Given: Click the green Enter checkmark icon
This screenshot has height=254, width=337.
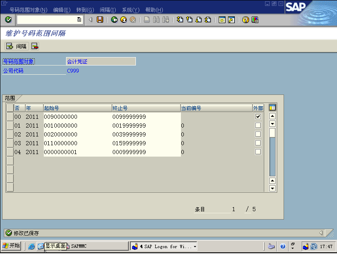Looking at the screenshot, I should click(8, 20).
